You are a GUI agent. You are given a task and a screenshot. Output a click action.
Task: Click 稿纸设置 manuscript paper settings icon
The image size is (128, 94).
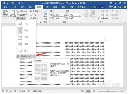click(45, 15)
